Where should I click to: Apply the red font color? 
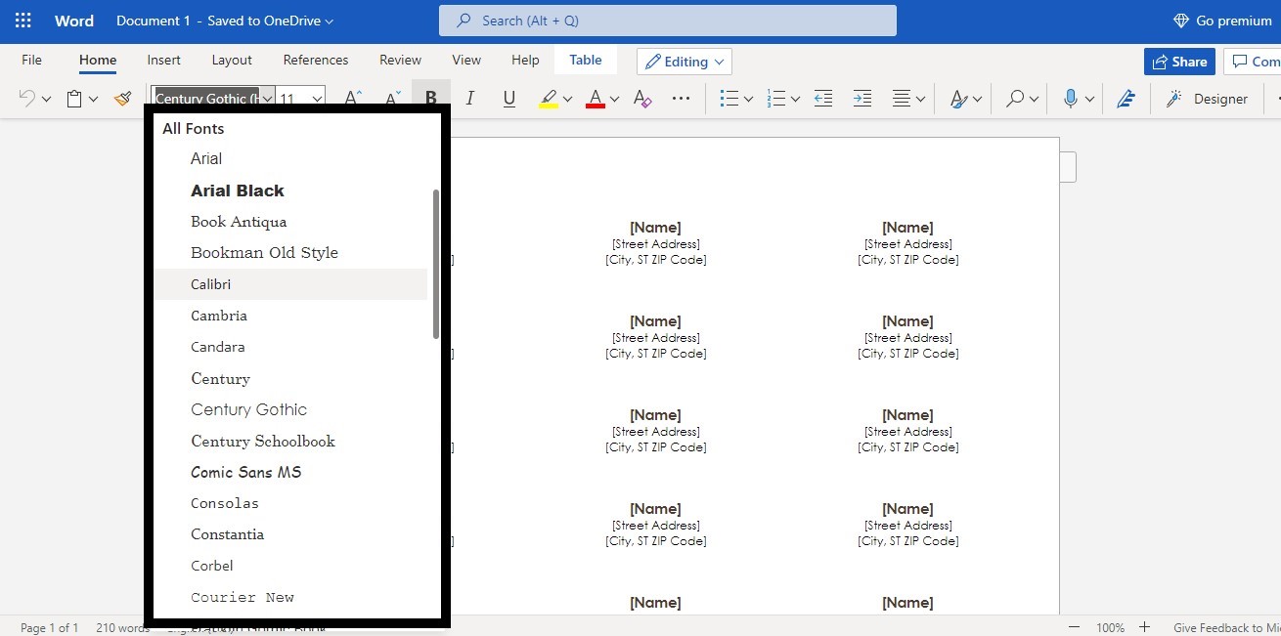coord(596,99)
